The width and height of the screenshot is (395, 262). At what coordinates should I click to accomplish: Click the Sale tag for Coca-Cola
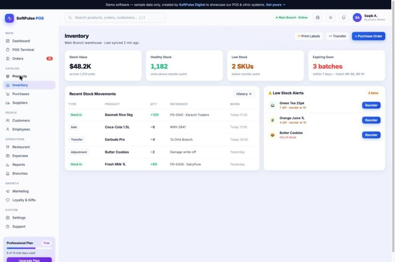pyautogui.click(x=74, y=127)
